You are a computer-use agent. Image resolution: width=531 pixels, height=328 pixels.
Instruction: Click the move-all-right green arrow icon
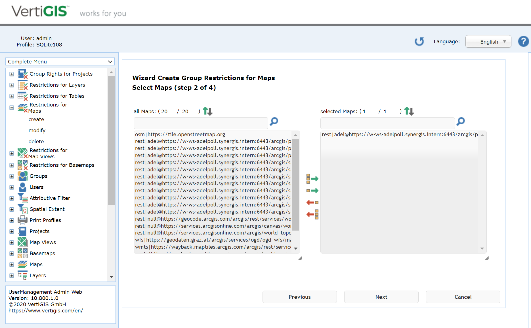point(312,178)
